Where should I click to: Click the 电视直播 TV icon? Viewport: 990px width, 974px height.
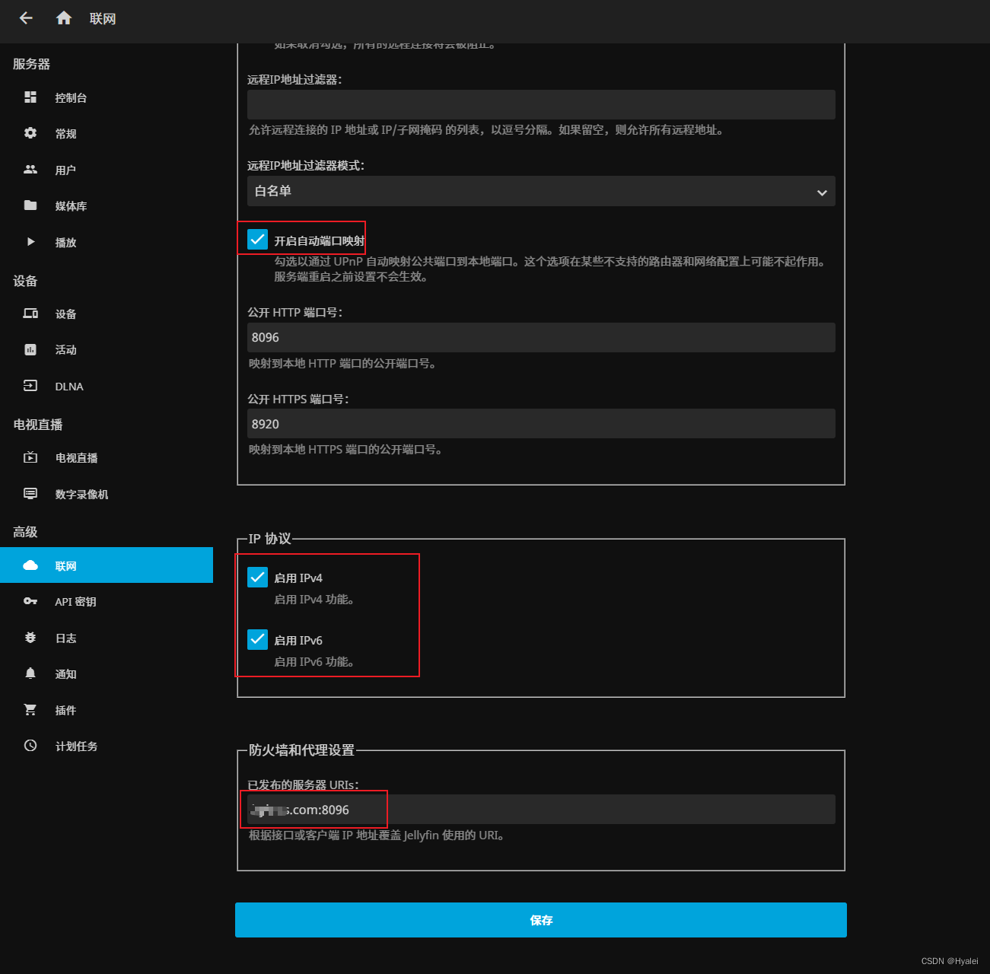point(30,457)
